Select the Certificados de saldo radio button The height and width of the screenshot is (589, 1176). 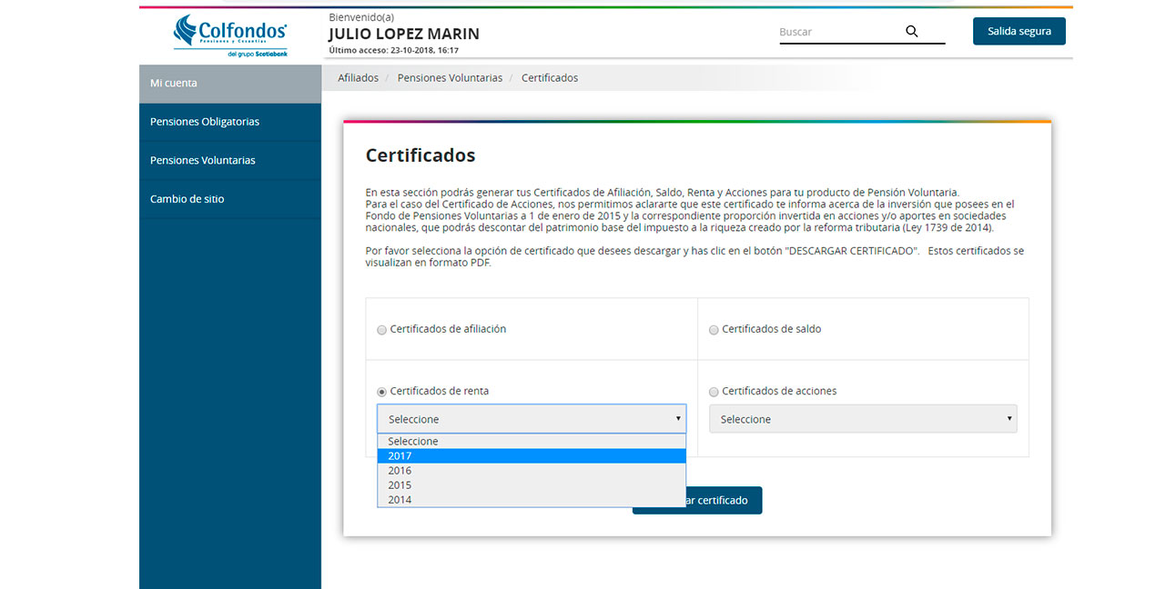click(x=714, y=329)
